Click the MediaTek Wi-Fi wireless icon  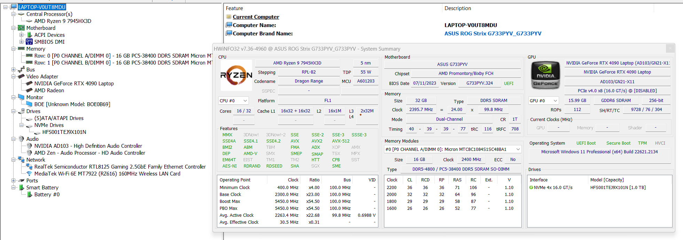pos(29,173)
